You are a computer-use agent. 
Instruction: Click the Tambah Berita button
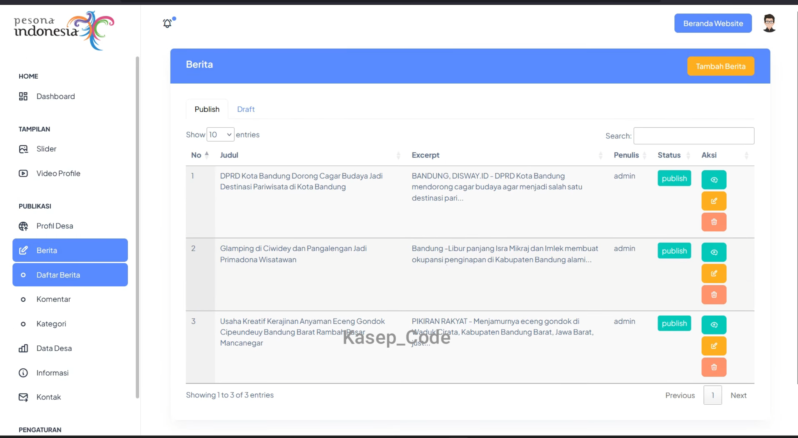[x=721, y=66]
